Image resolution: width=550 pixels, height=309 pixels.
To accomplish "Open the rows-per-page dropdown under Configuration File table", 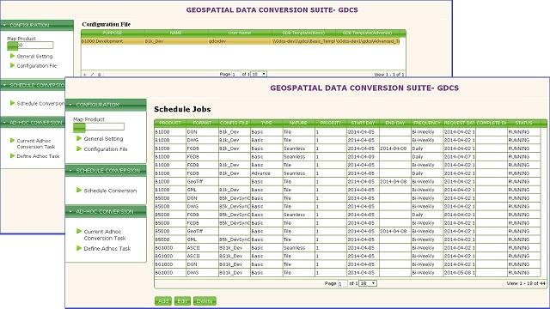I will coord(260,74).
